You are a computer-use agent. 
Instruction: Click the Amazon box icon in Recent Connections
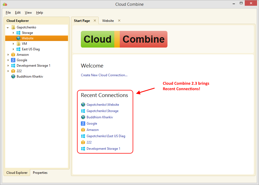(83, 130)
